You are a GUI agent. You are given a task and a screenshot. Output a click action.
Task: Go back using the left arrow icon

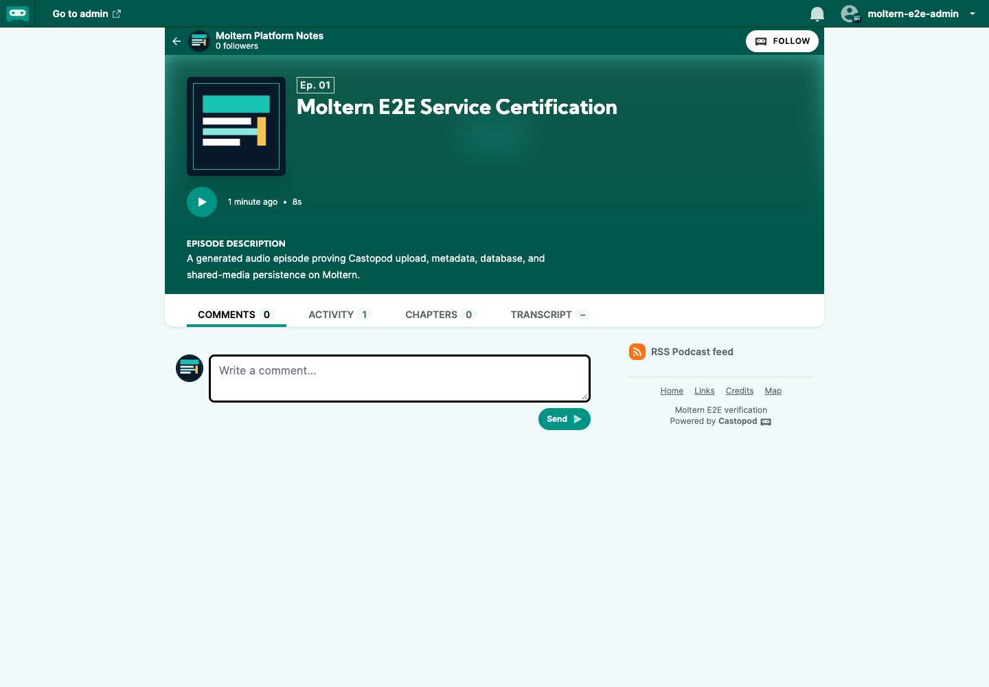(177, 41)
